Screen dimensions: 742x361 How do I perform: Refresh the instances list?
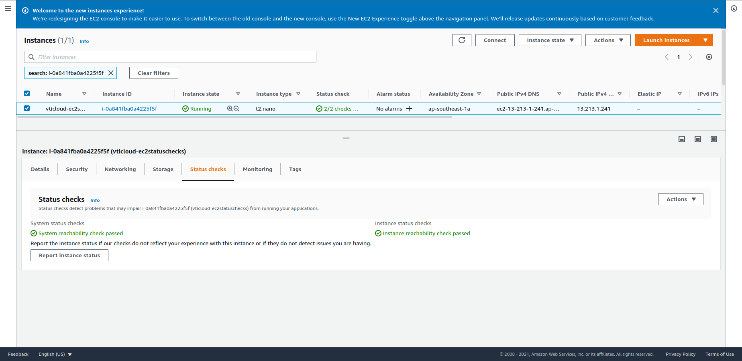click(x=462, y=40)
